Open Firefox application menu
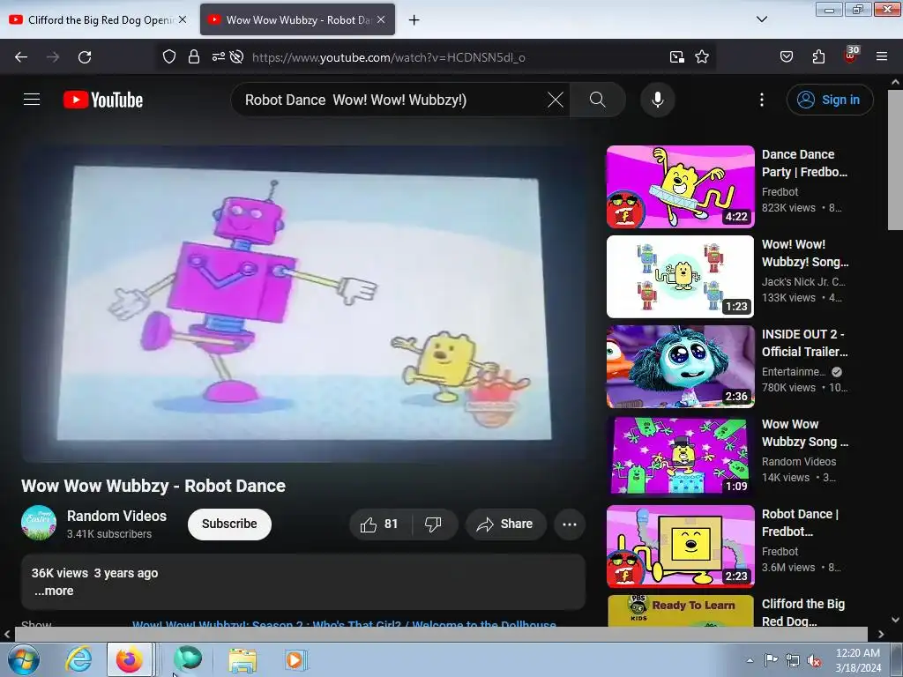Image resolution: width=903 pixels, height=677 pixels. pyautogui.click(x=881, y=56)
